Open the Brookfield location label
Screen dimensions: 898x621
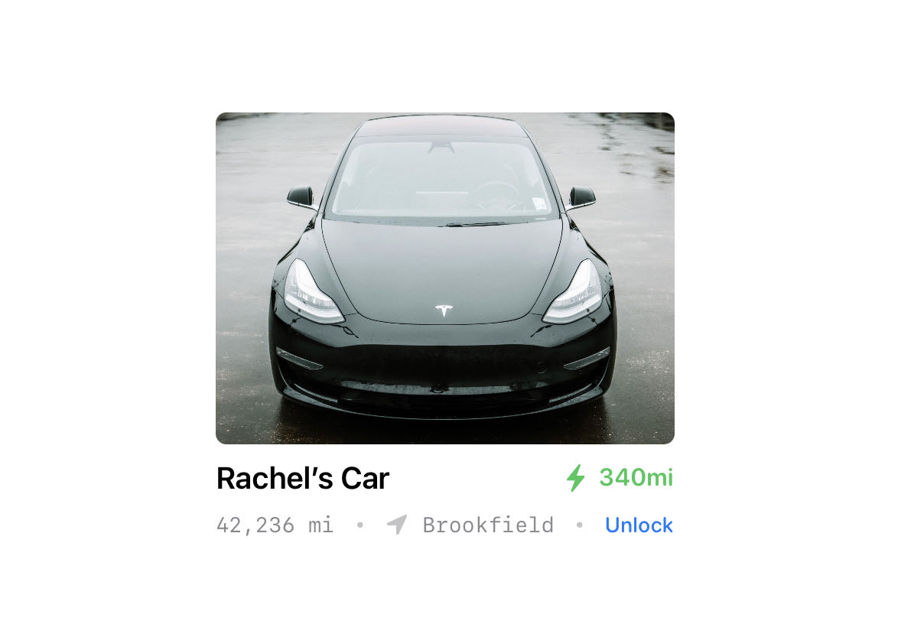488,525
